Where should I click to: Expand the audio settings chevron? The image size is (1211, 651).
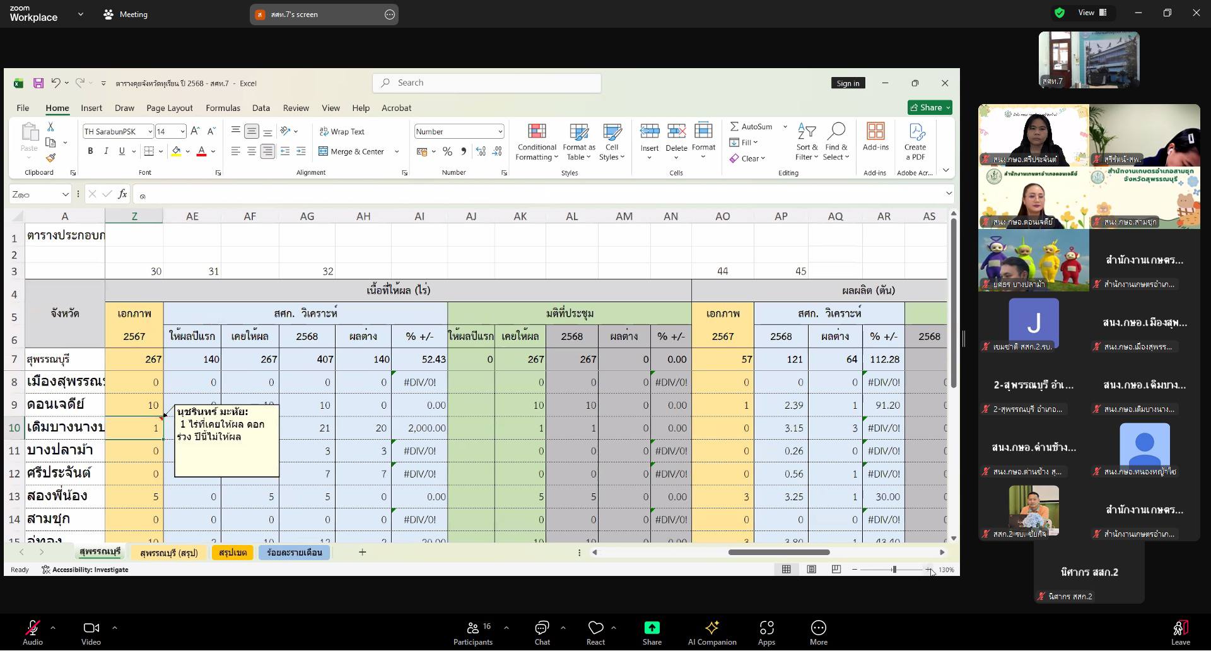coord(53,628)
